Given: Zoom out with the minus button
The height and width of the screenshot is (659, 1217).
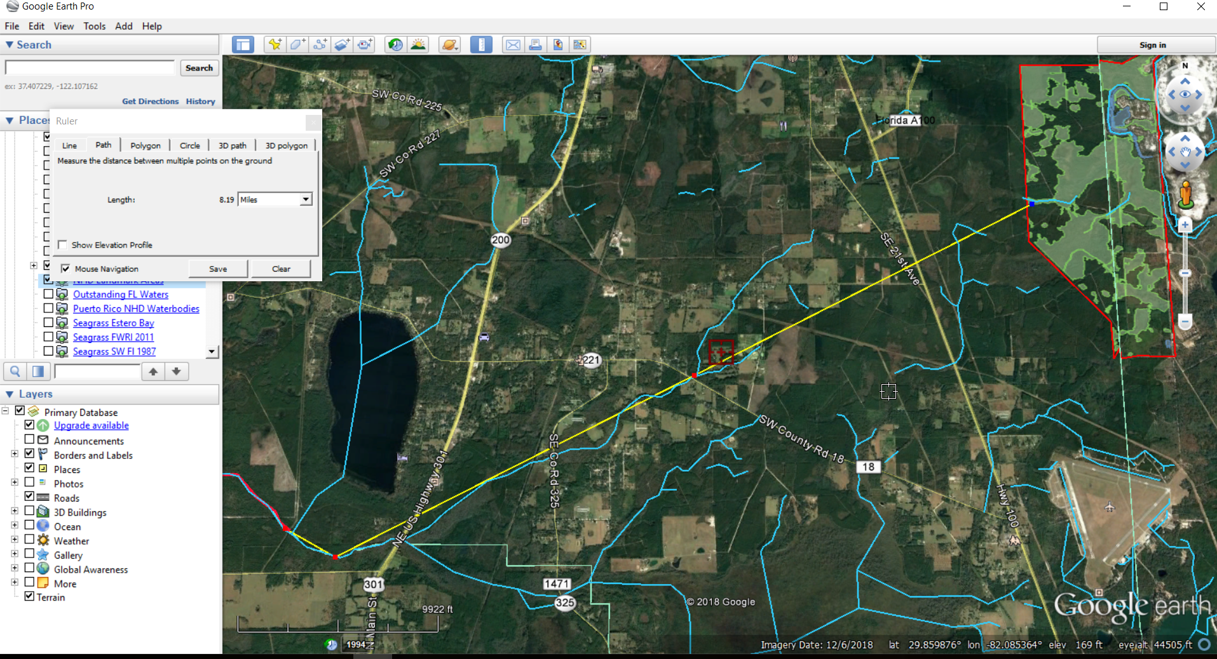Looking at the screenshot, I should (1185, 322).
